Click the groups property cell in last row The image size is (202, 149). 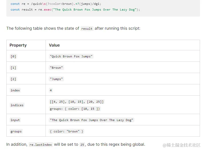tap(16, 131)
